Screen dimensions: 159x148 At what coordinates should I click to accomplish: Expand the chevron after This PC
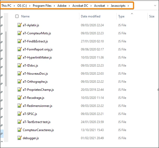(14, 6)
